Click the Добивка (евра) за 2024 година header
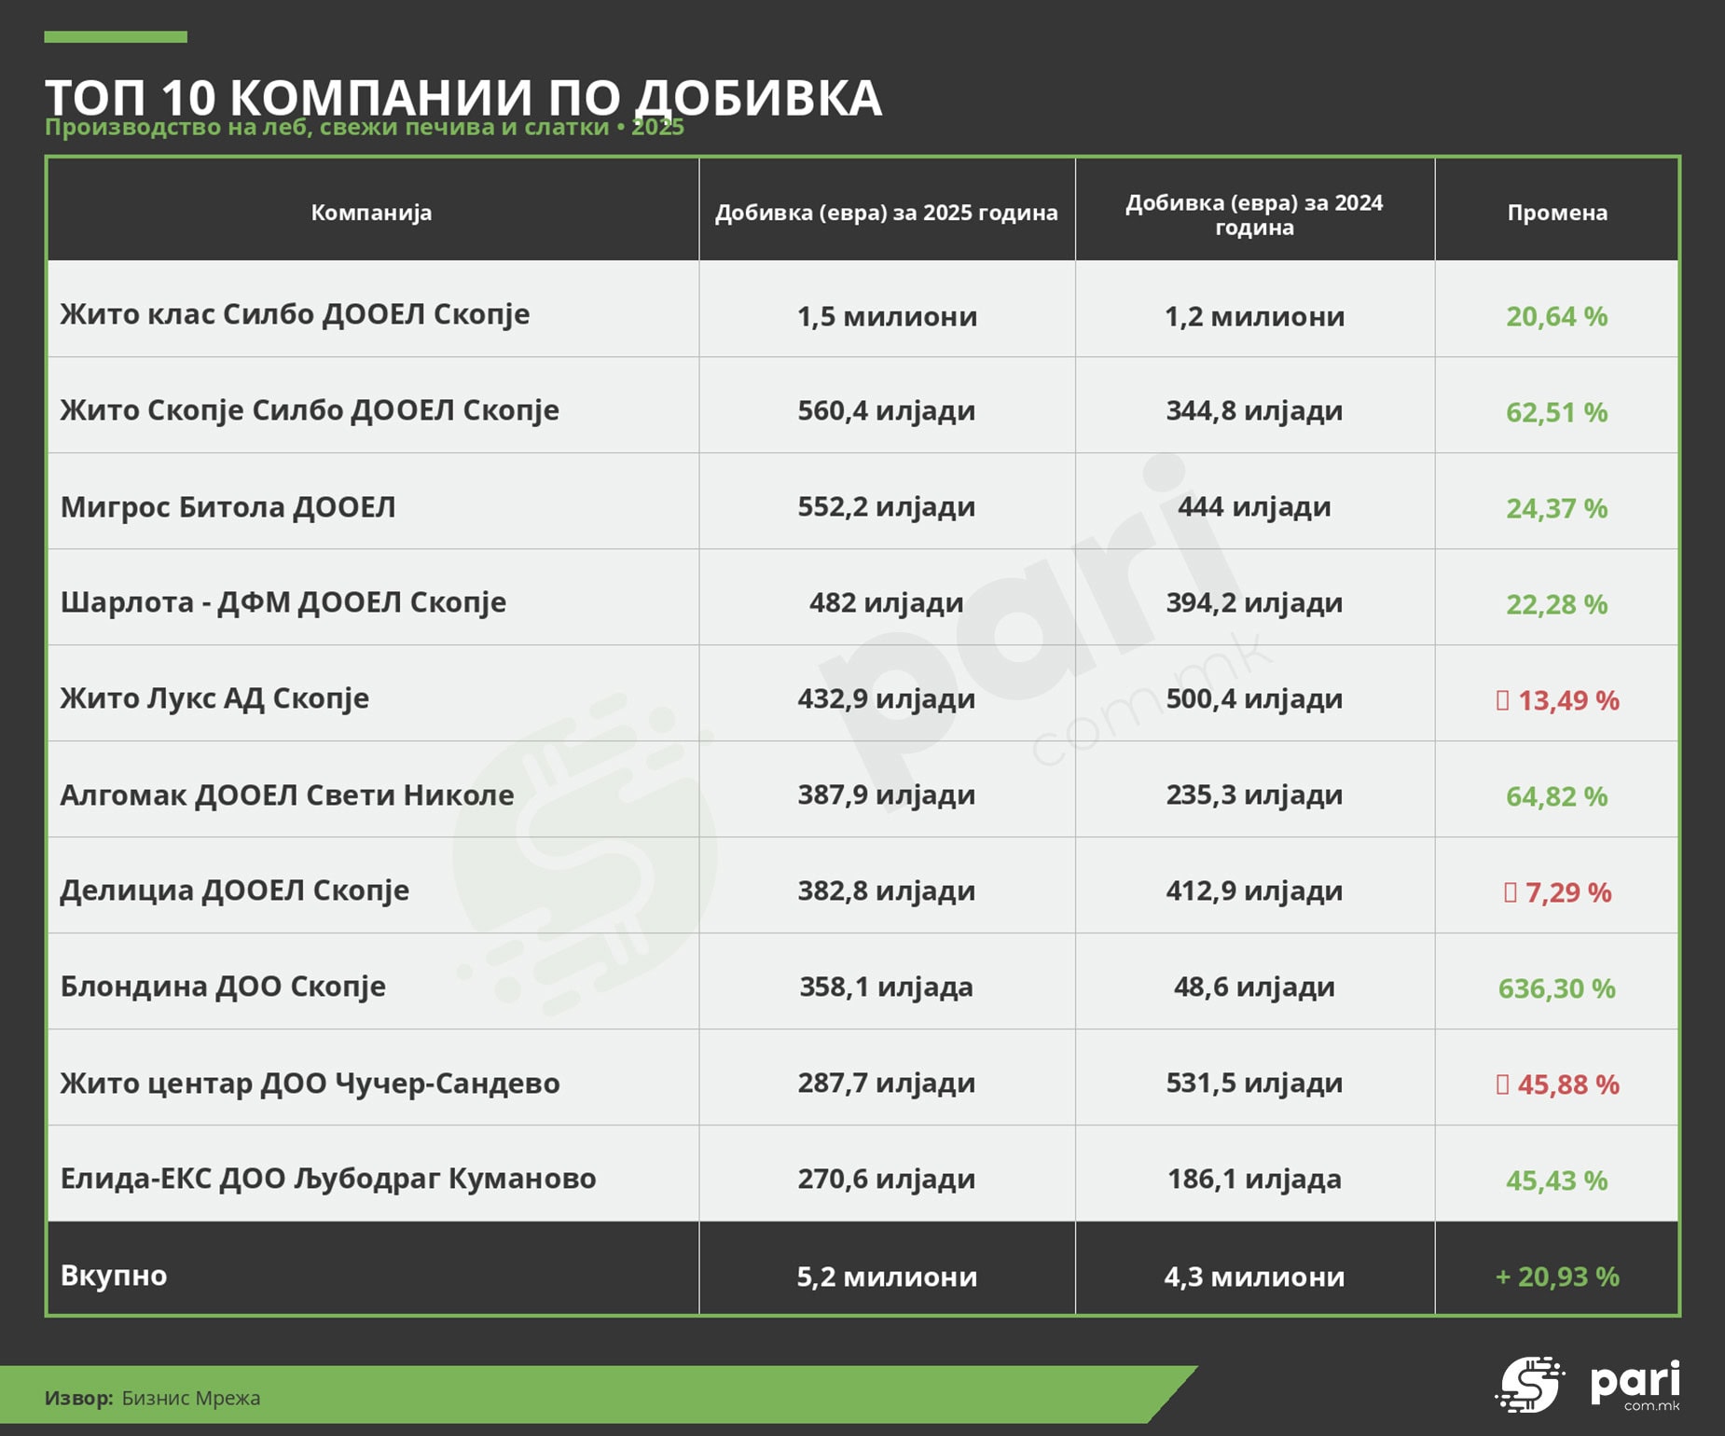This screenshot has width=1725, height=1436. 1254,215
